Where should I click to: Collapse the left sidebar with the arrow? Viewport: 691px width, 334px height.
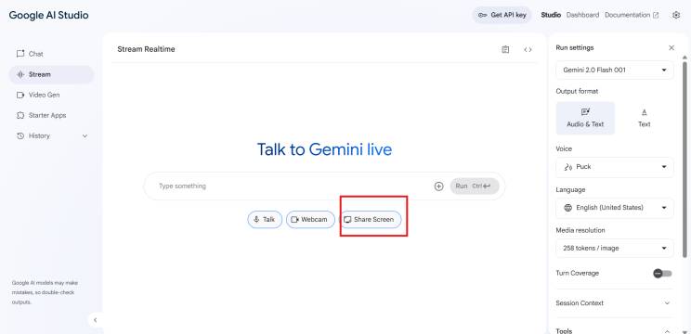(95, 320)
